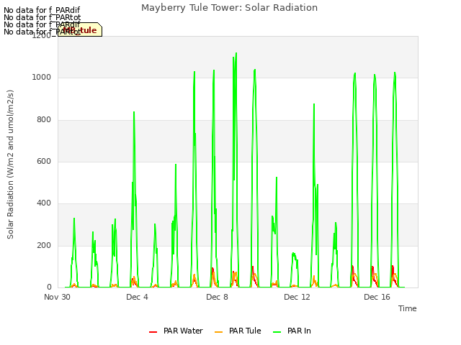Click the Time x-axis label
The width and height of the screenshot is (461, 345).
pos(407,308)
